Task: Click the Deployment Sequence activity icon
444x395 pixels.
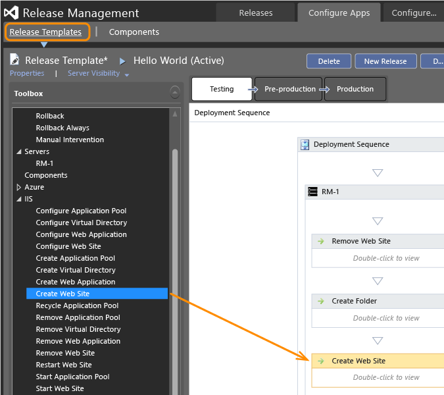Action: pyautogui.click(x=305, y=145)
